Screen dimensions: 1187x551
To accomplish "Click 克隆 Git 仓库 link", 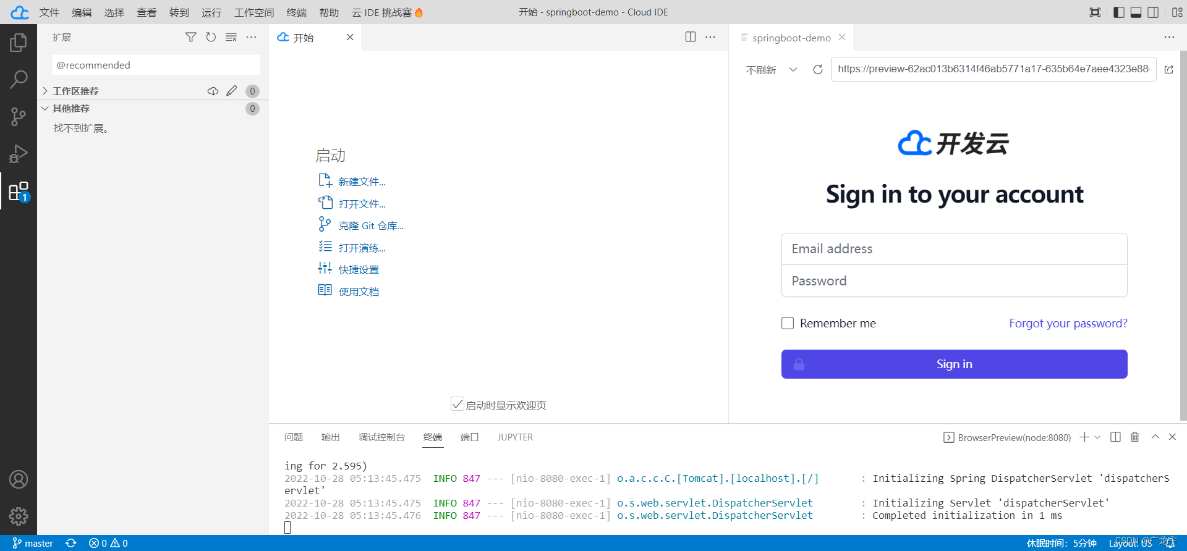I will click(371, 225).
